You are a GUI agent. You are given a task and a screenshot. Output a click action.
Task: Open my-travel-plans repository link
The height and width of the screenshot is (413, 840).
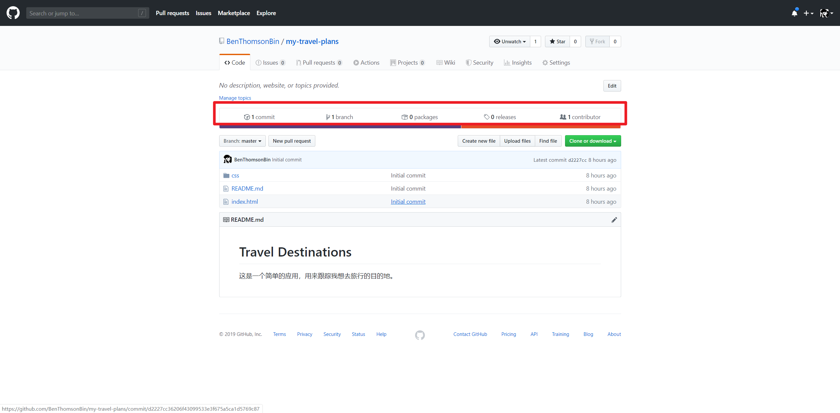tap(312, 41)
